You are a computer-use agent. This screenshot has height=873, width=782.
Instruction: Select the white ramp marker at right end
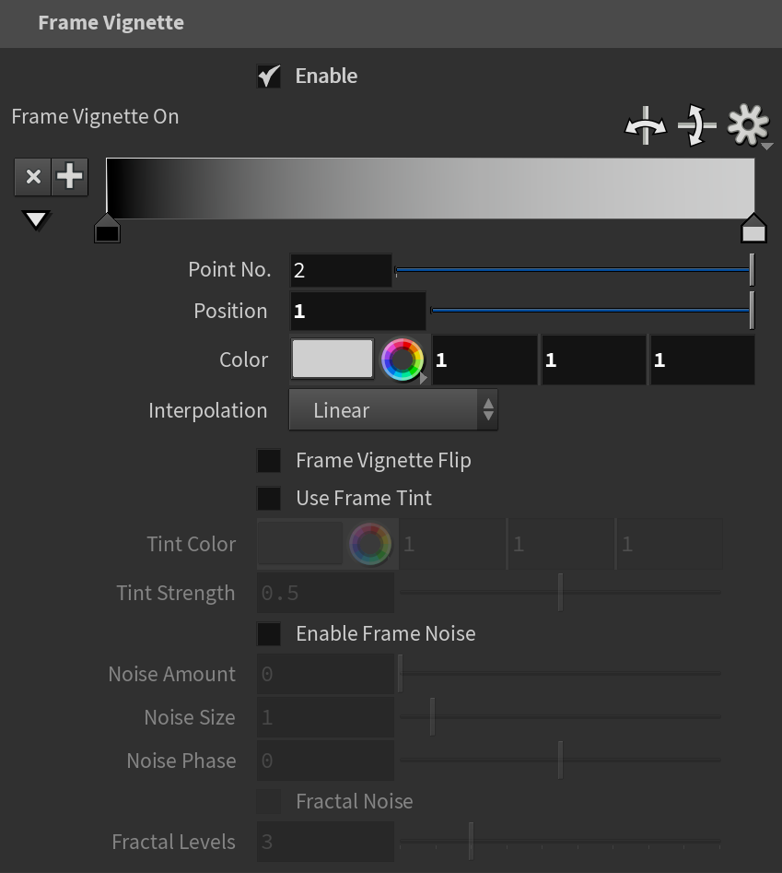tap(753, 229)
